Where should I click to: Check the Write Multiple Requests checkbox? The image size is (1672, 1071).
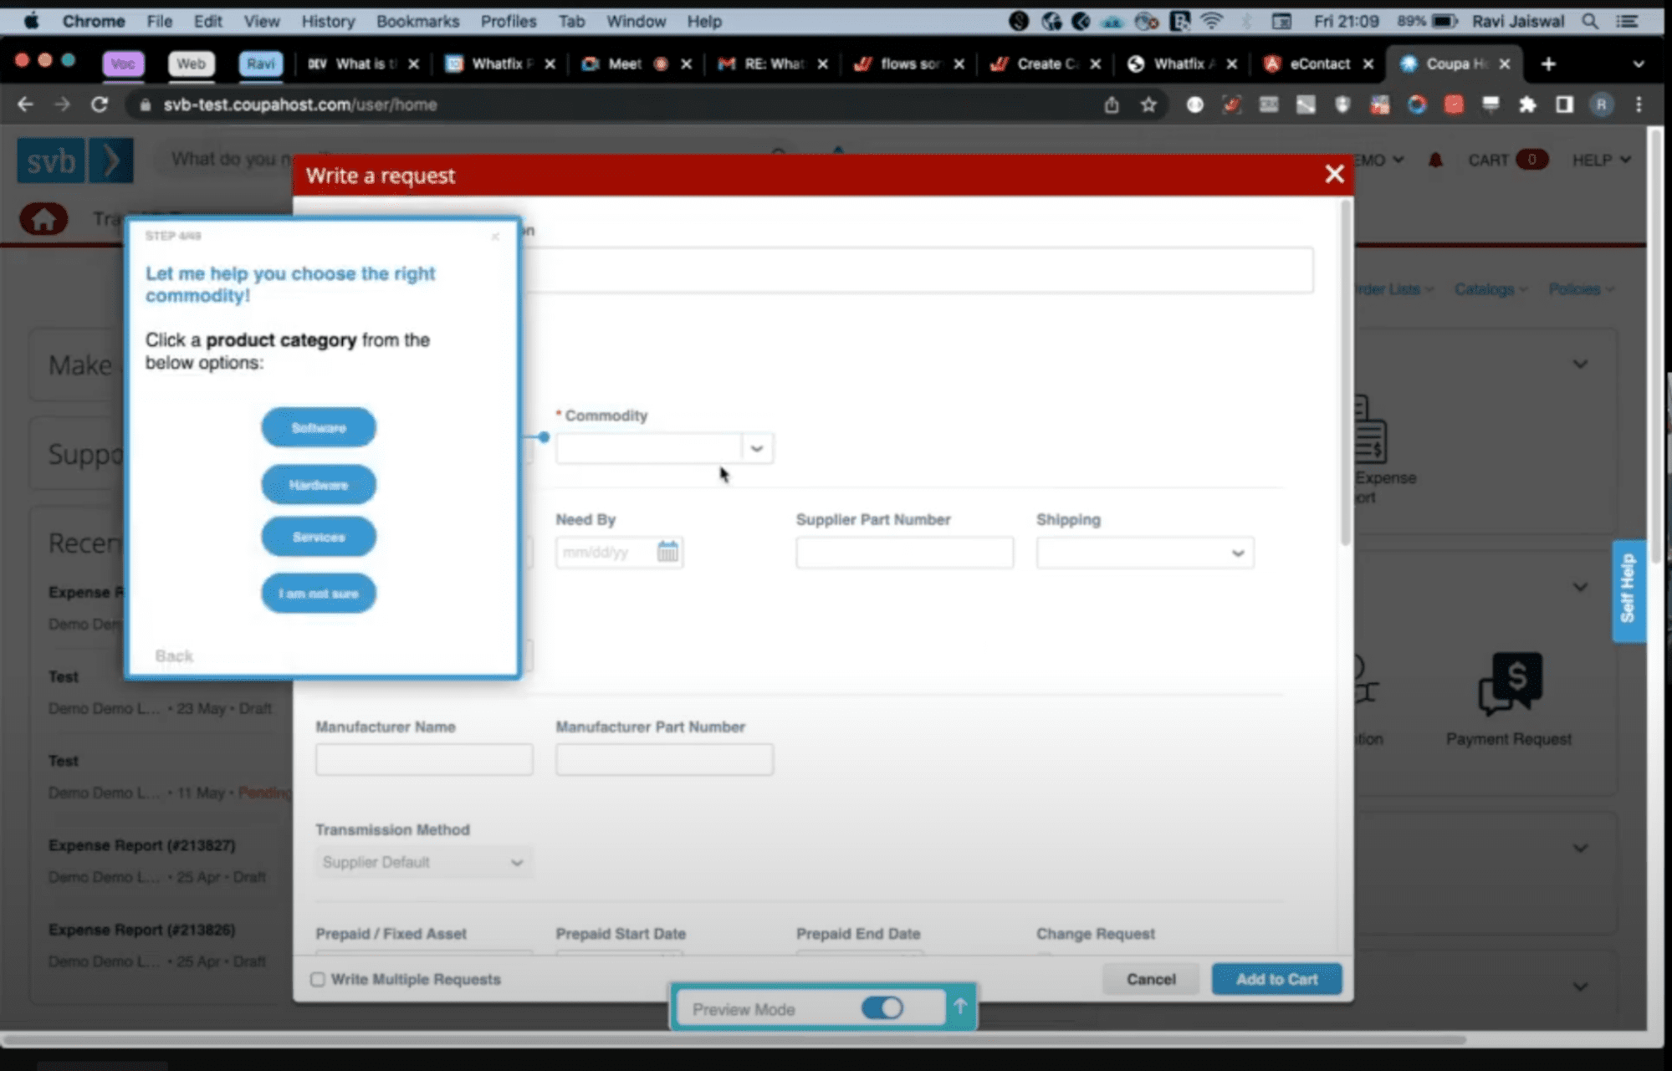(318, 979)
